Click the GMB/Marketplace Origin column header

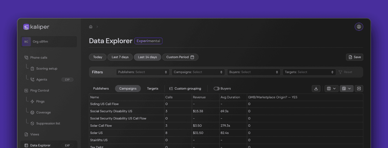[305, 97]
